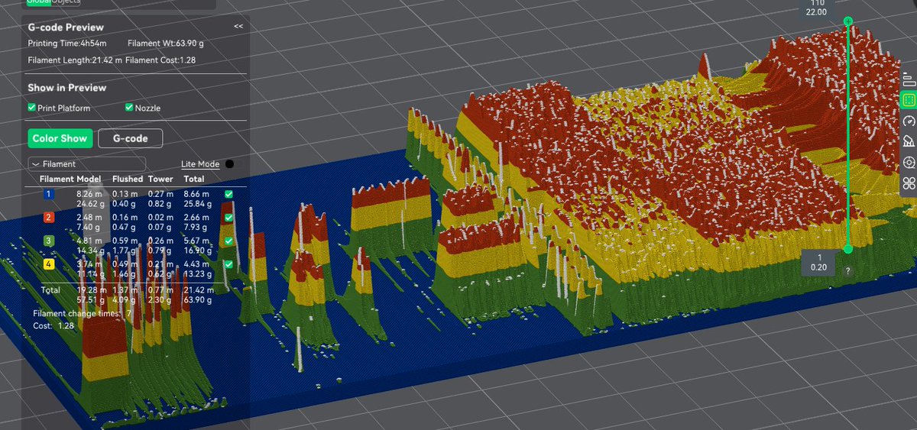Select the red filament 2 color swatch
917x430 pixels.
[x=49, y=218]
